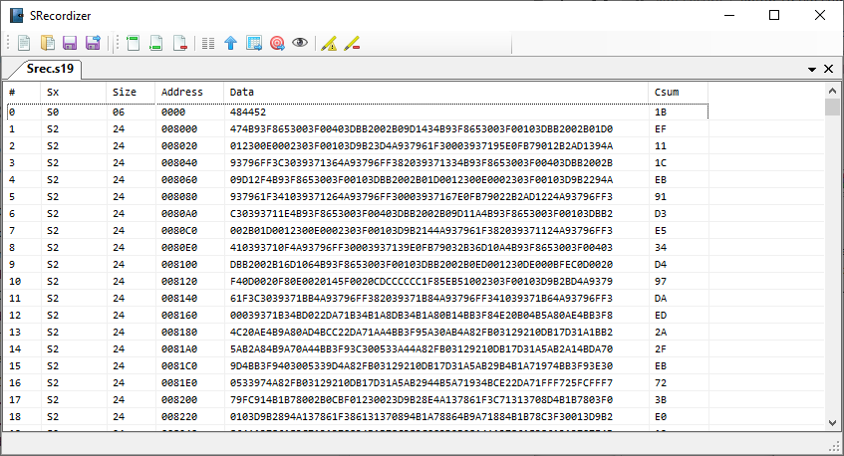Image resolution: width=844 pixels, height=456 pixels.
Task: Save file with purple floppy icon
Action: coord(70,43)
